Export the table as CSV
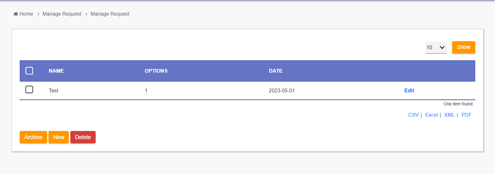Viewport: 495px width, 174px height. [x=413, y=115]
